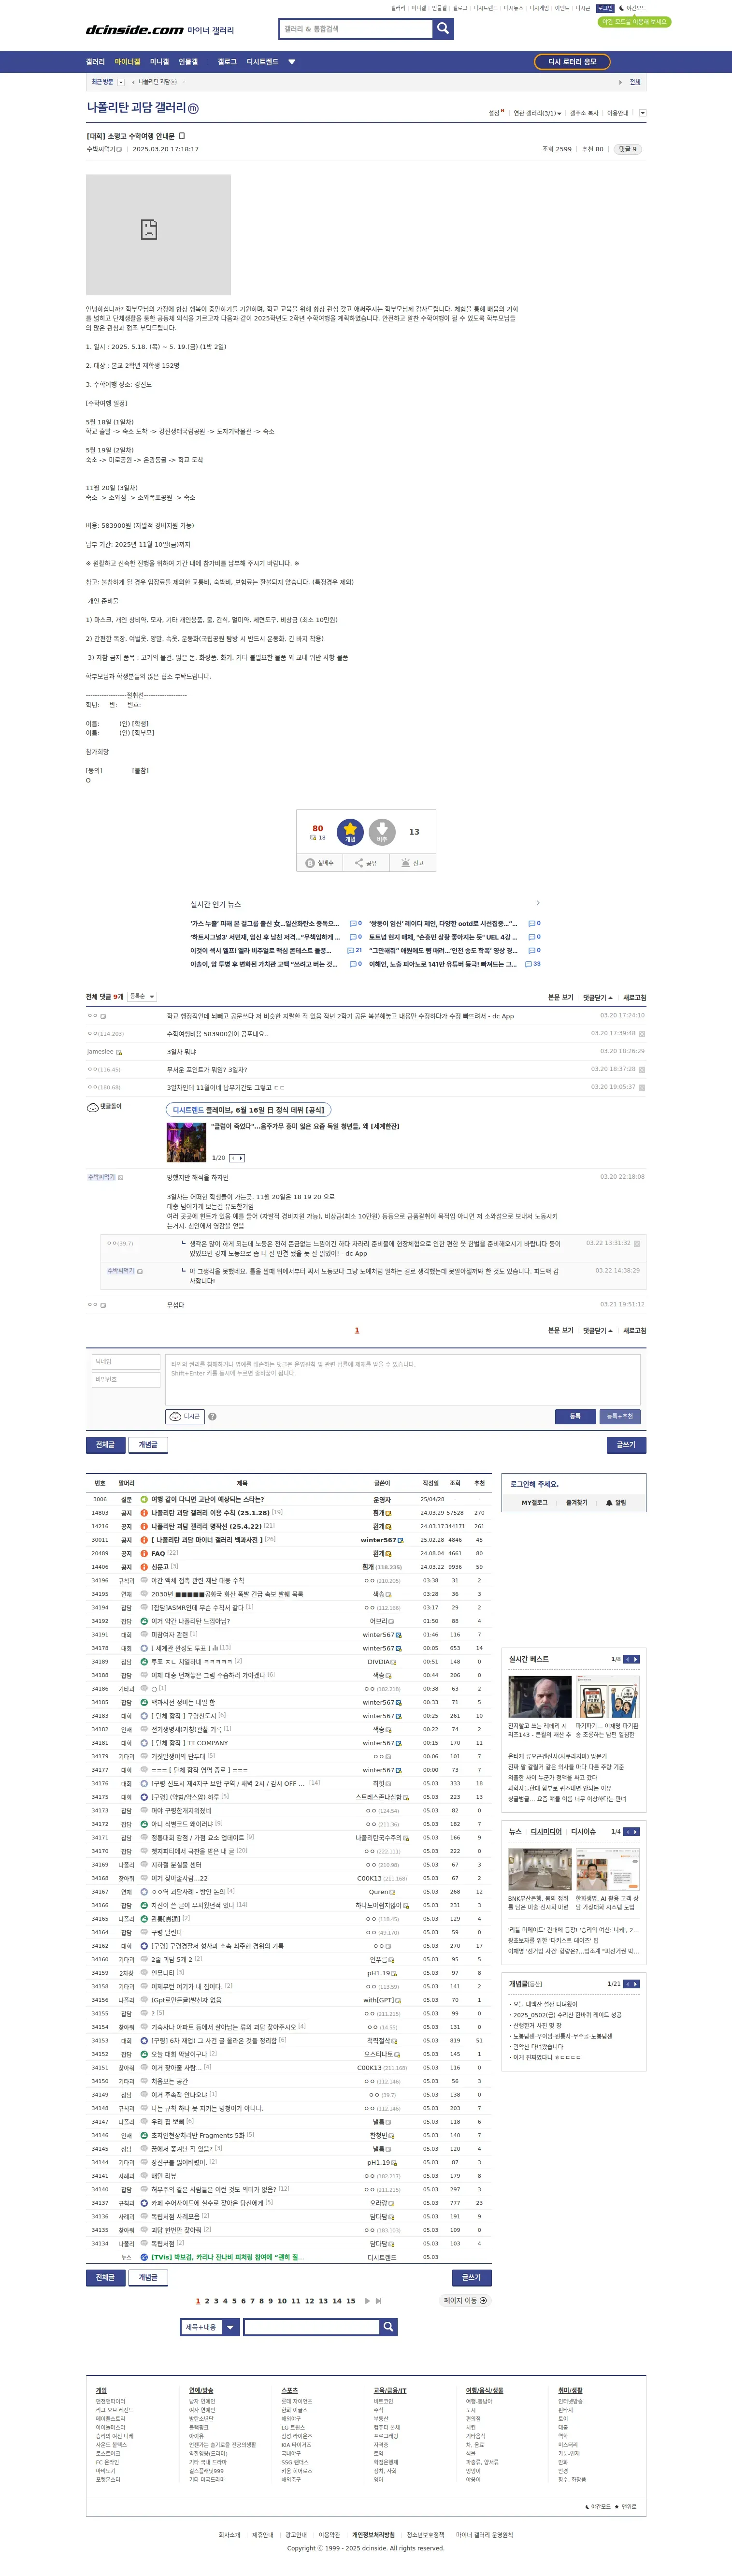Click the 등록+추천 button
Screen dimensions: 732x2576
click(x=619, y=1416)
